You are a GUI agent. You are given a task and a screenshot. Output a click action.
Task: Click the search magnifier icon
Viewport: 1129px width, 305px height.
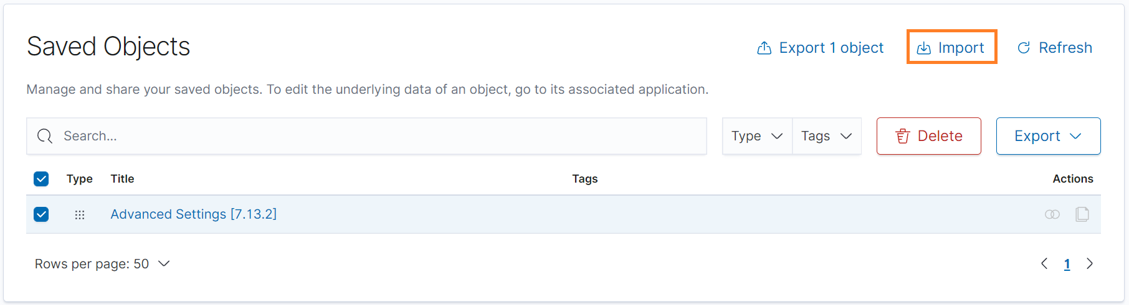point(45,136)
